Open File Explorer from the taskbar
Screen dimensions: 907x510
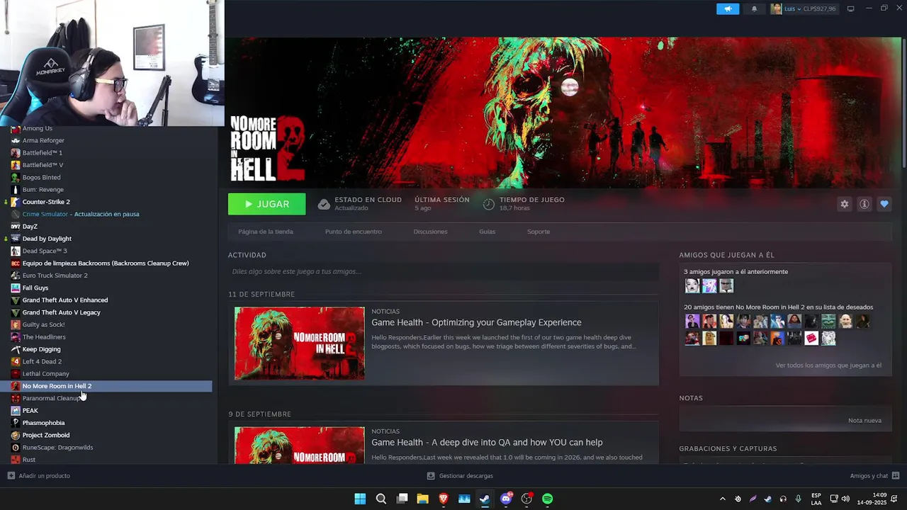[422, 499]
